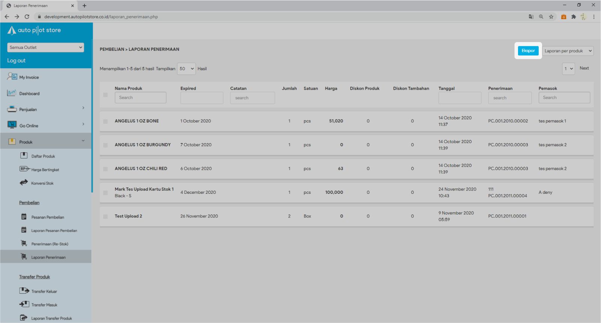Viewport: 601px width, 323px height.
Task: Click the Transfer Keluar icon
Action: (x=24, y=291)
